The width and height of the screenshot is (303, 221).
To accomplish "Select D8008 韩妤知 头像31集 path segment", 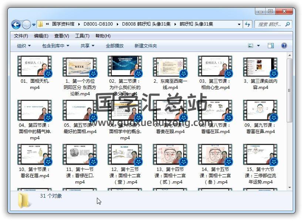I will click(x=146, y=24).
